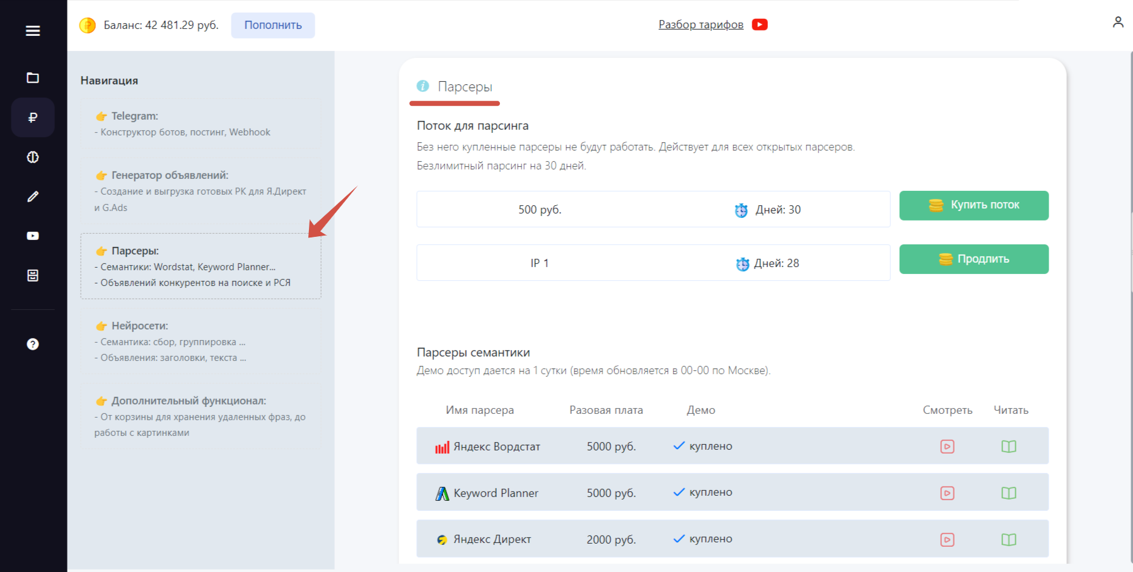The height and width of the screenshot is (572, 1133).
Task: Open Нейросети navigation section
Action: pyautogui.click(x=200, y=341)
